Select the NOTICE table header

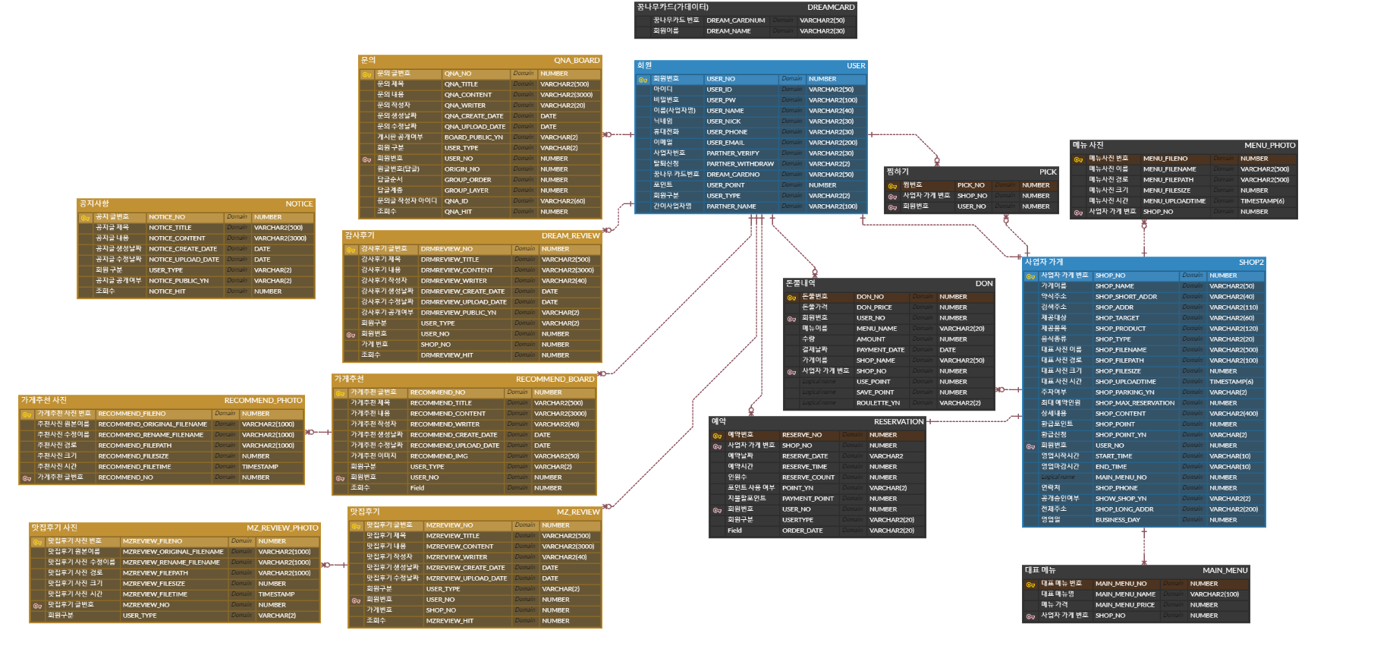point(196,203)
